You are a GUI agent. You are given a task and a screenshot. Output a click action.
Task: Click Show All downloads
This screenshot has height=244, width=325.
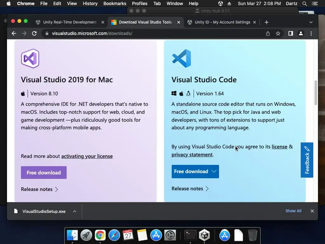pos(294,211)
